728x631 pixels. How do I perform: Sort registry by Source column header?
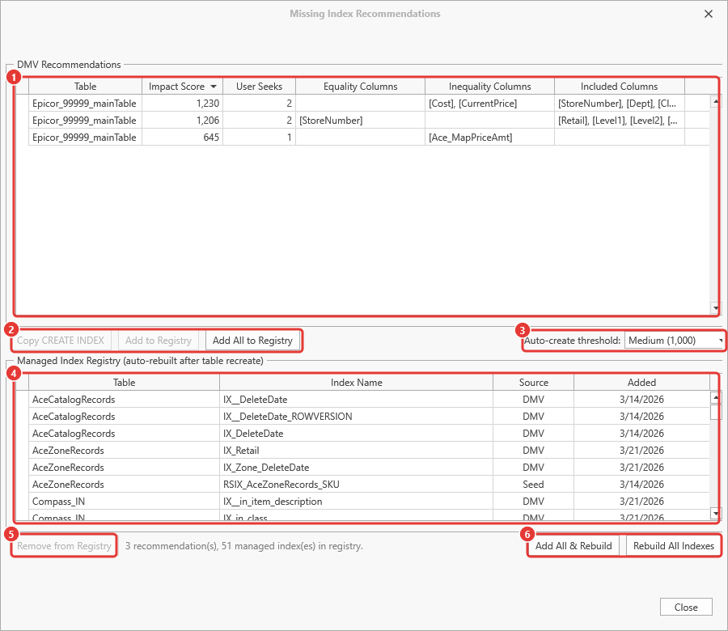coord(534,383)
